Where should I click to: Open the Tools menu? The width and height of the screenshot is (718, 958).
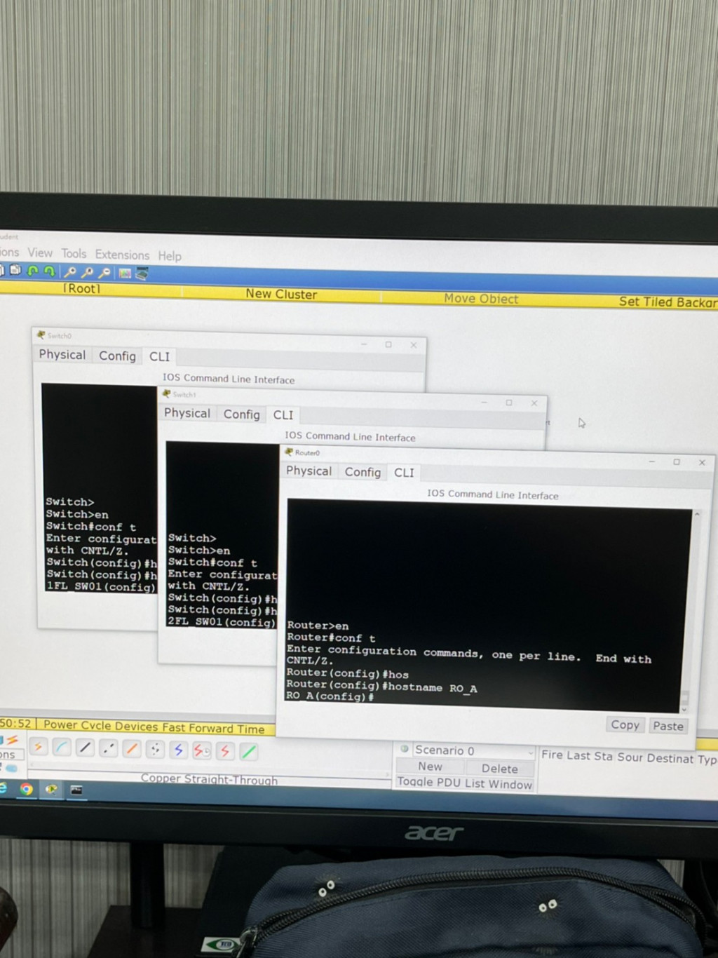pyautogui.click(x=74, y=254)
